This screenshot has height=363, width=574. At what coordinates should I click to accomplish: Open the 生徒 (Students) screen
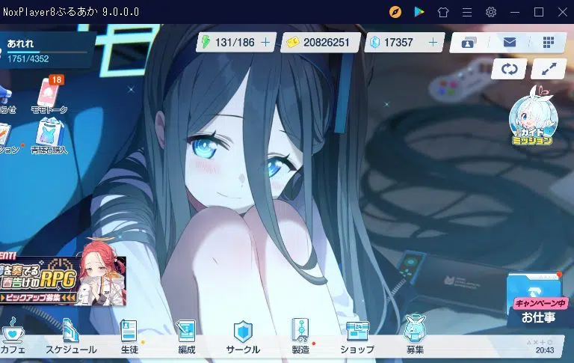coord(129,337)
